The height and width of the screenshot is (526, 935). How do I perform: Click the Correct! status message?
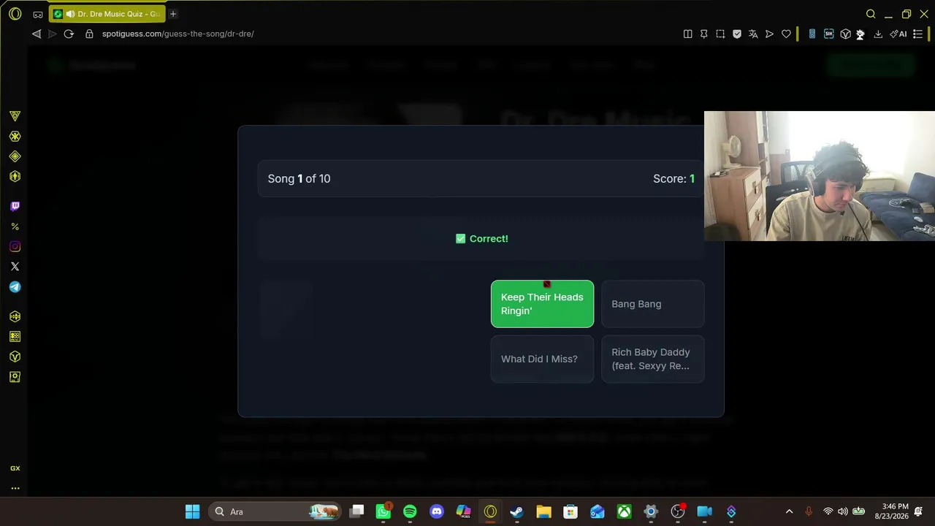pyautogui.click(x=481, y=239)
